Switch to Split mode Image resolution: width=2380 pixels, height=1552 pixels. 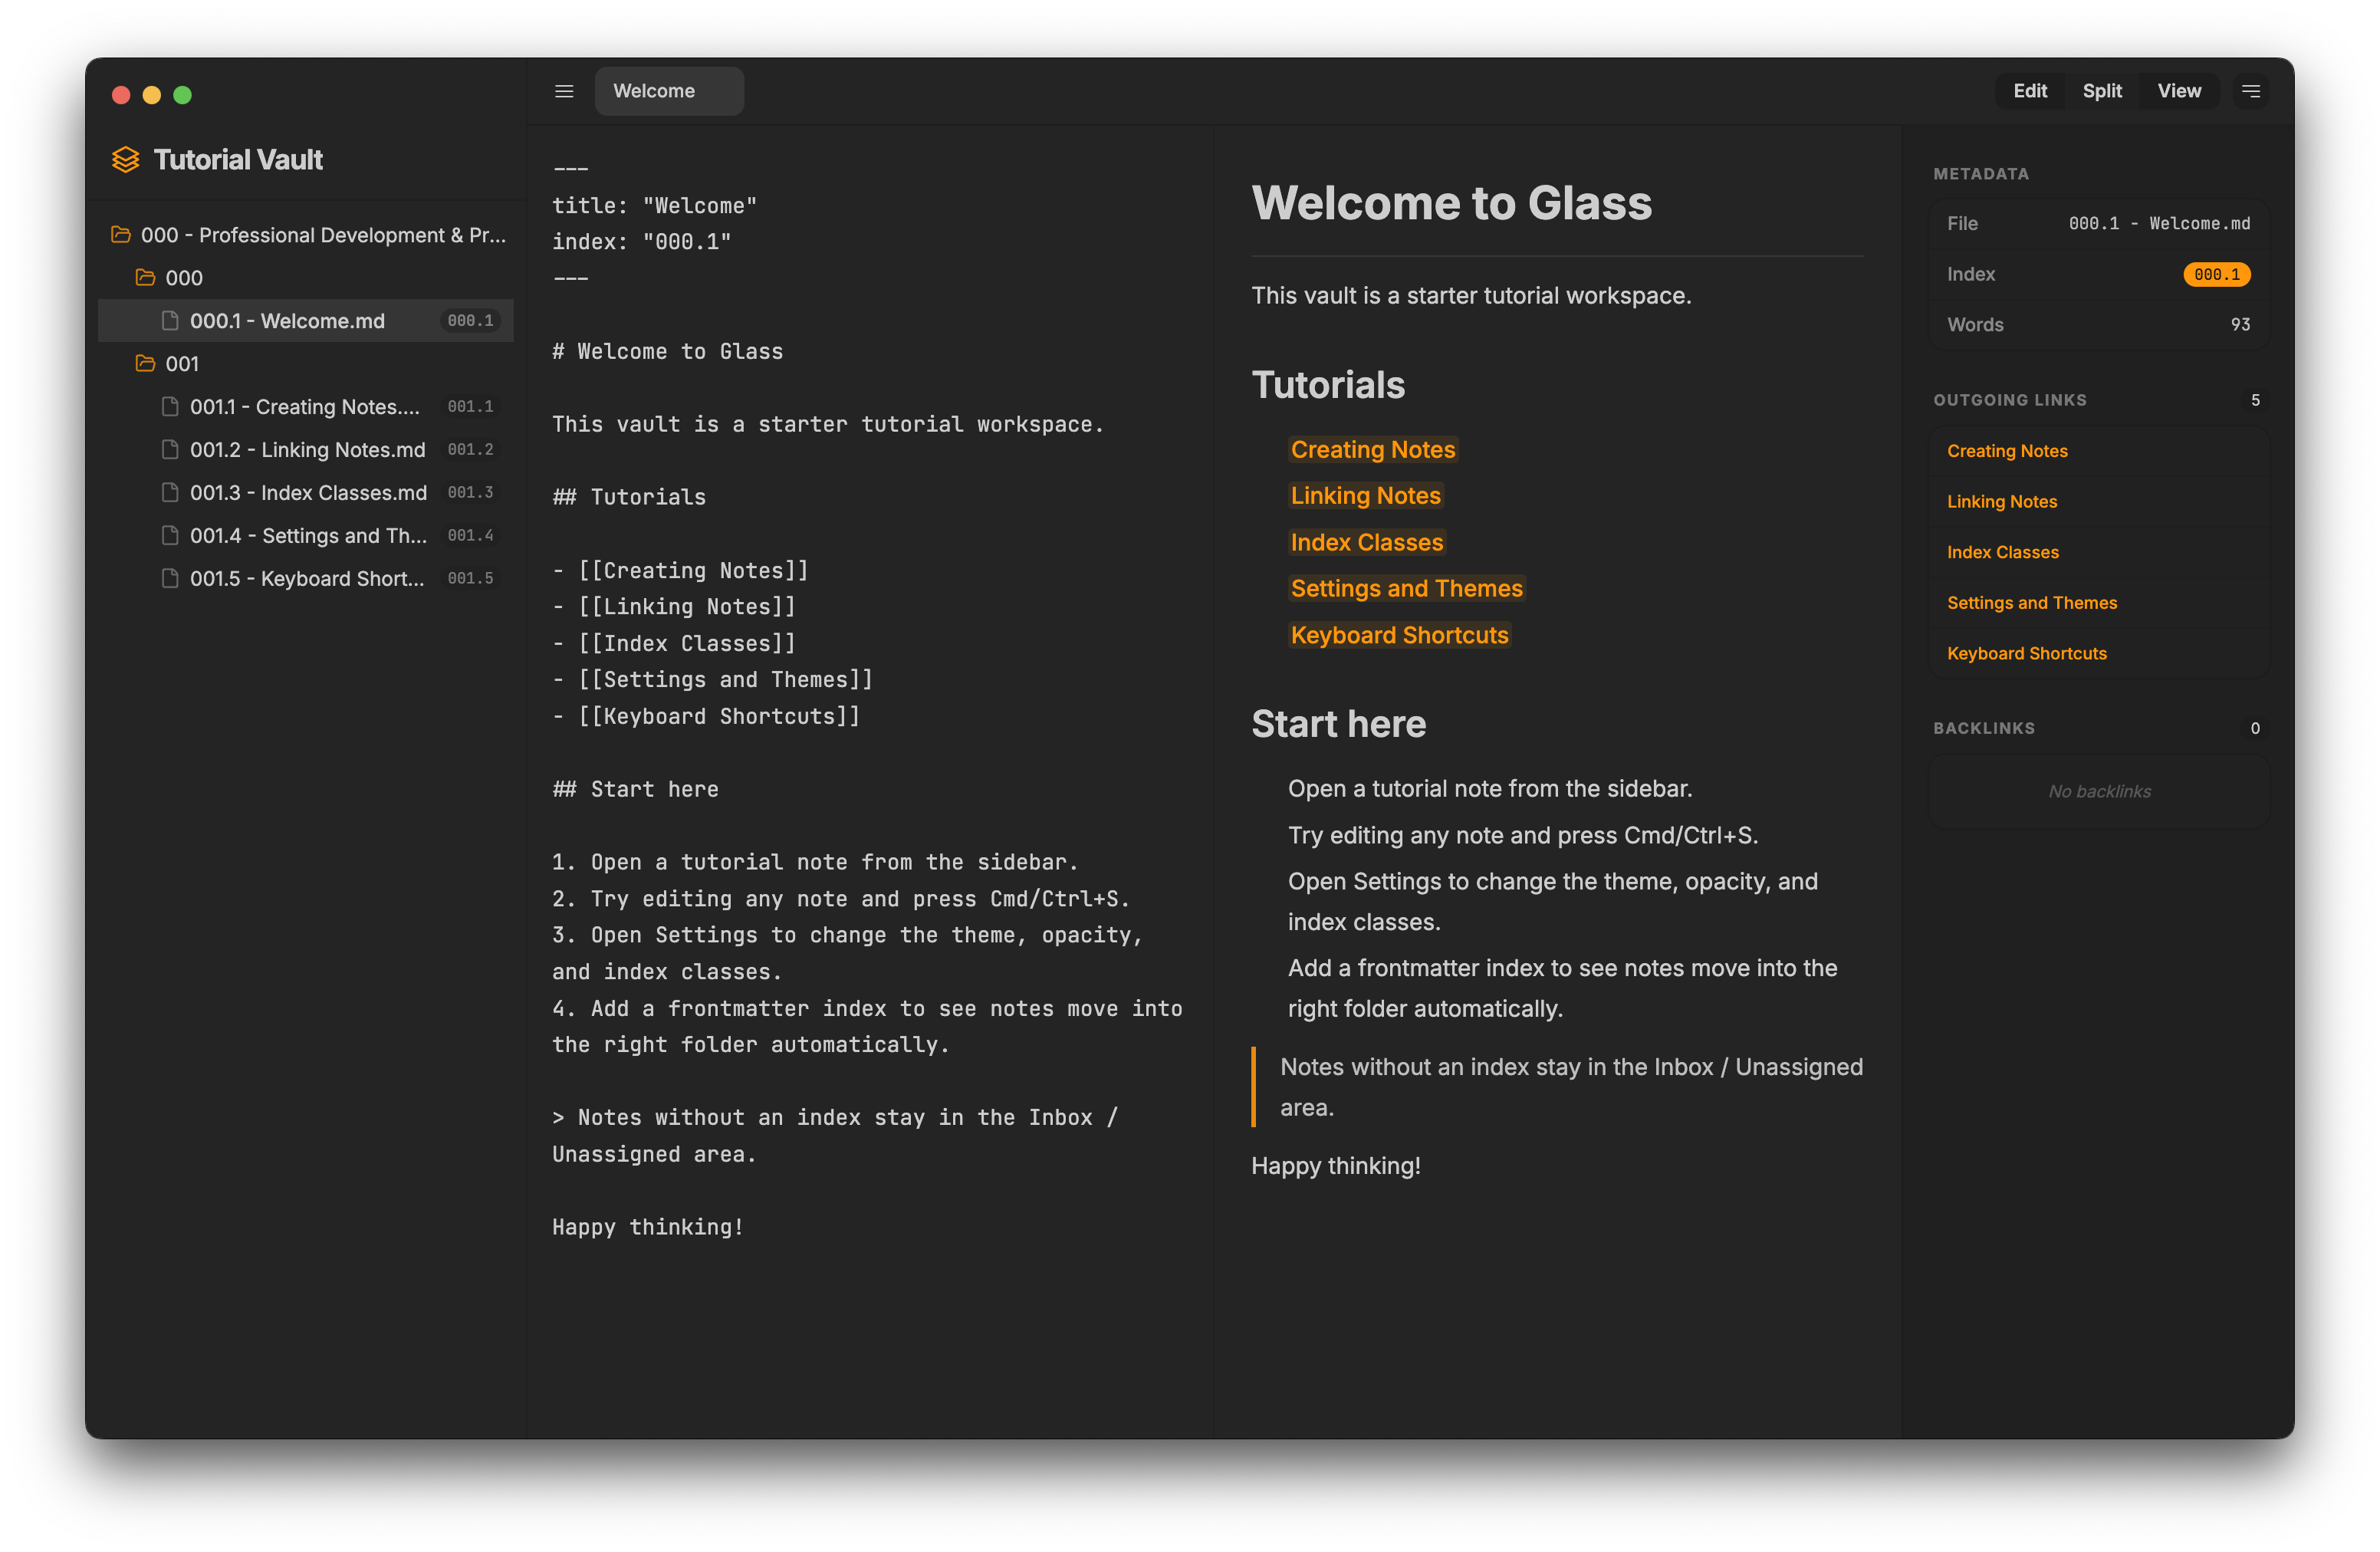tap(2102, 91)
